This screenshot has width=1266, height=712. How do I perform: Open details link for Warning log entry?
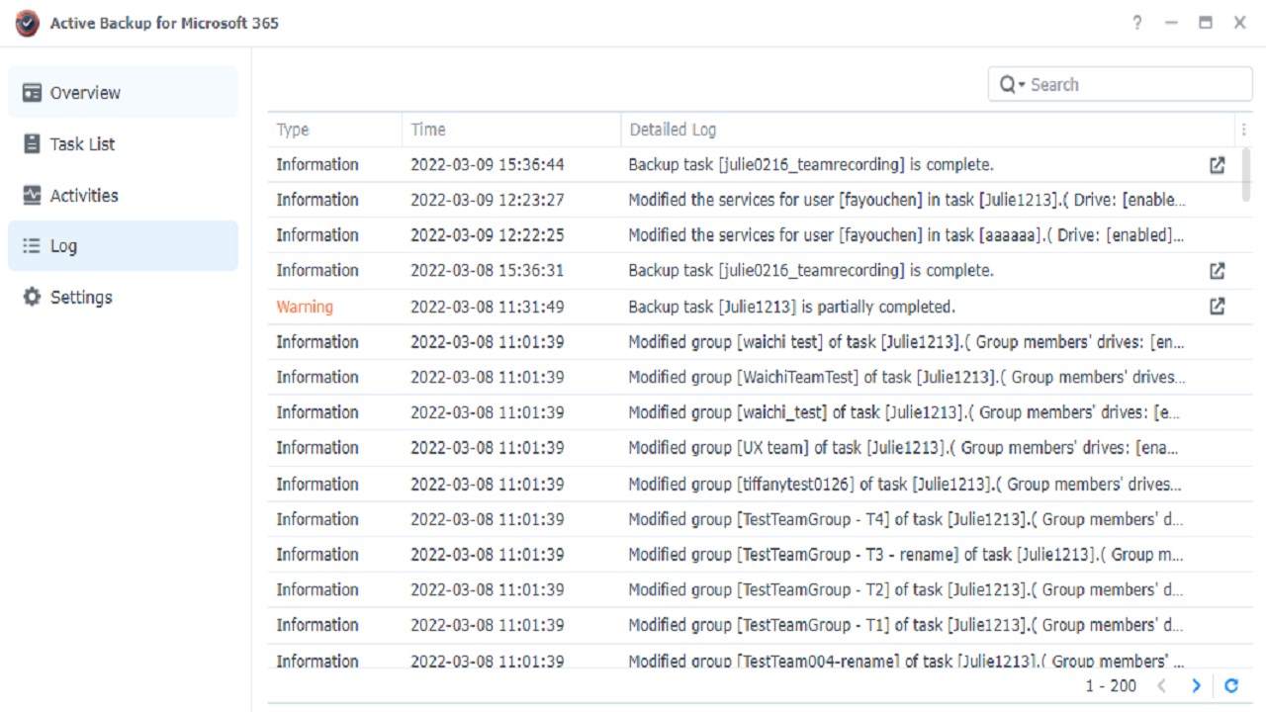point(1218,307)
